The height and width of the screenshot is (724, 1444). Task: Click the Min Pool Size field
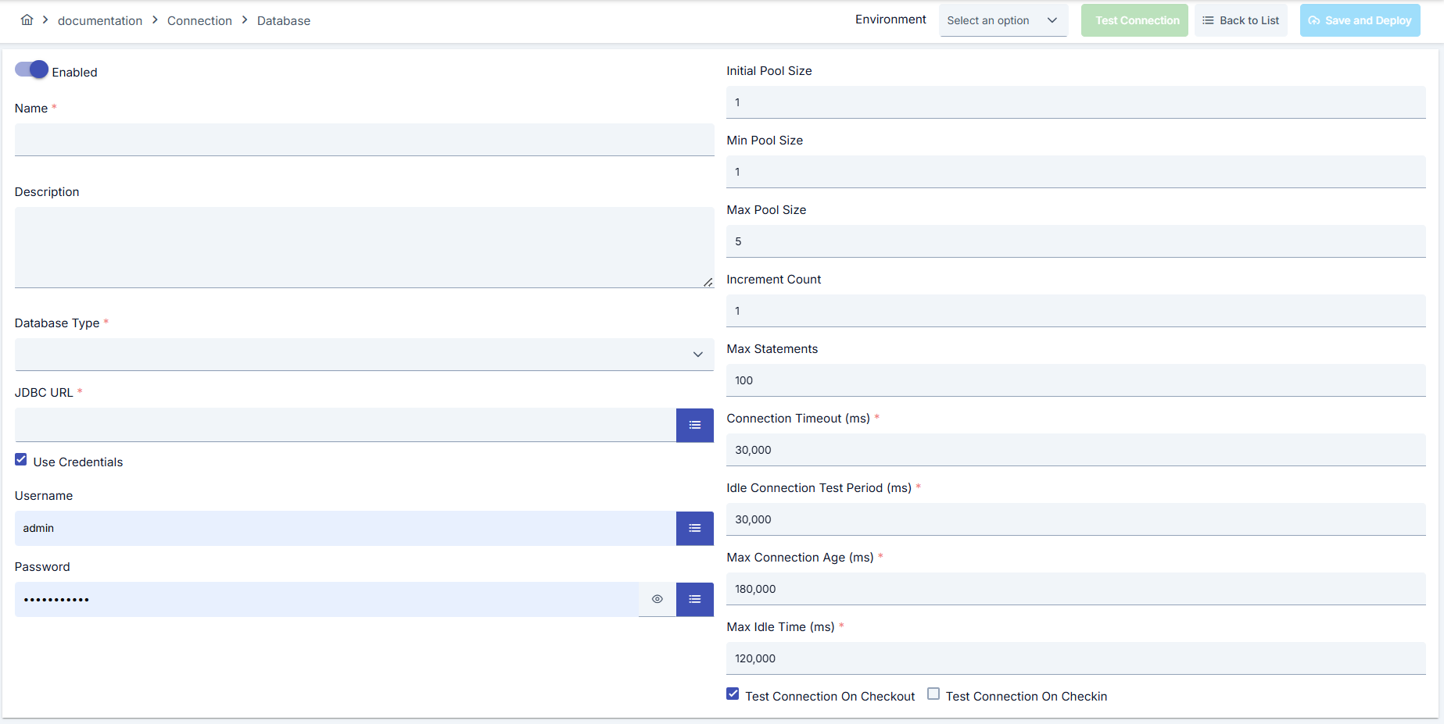pos(1076,172)
